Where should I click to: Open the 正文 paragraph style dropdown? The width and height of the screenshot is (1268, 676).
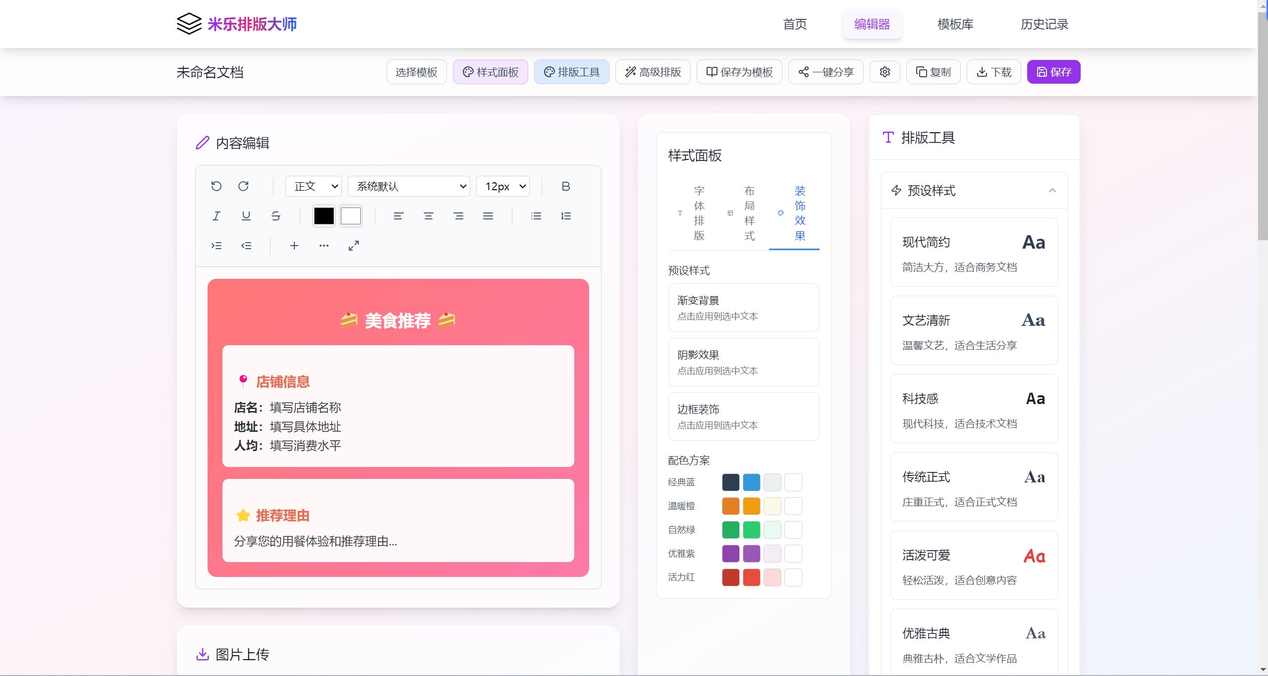[314, 186]
